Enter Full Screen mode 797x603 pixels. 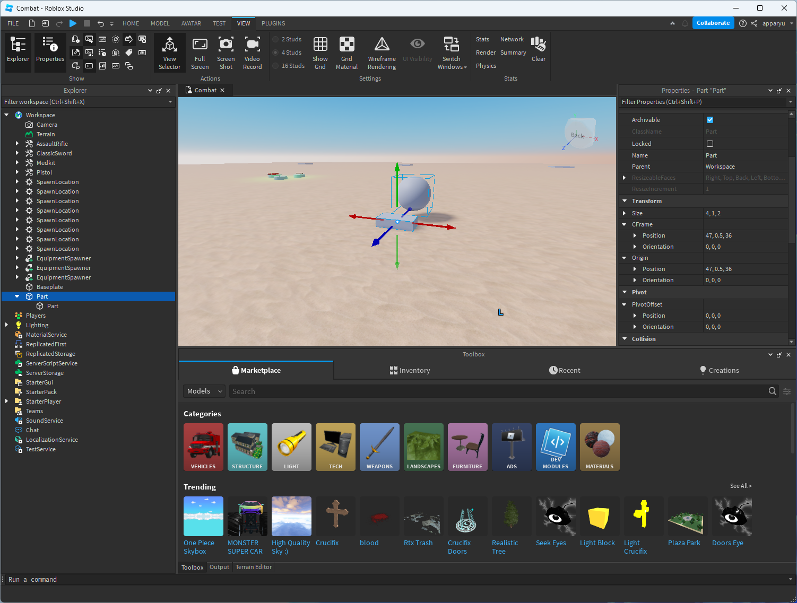(x=200, y=53)
